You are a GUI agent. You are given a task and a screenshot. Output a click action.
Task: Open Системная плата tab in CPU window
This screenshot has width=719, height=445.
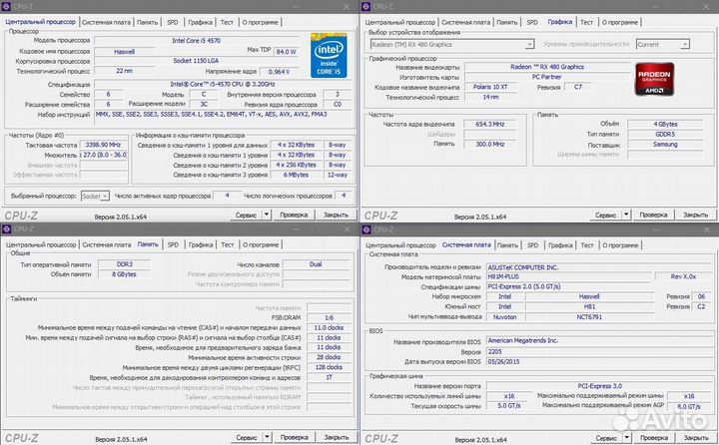click(107, 22)
